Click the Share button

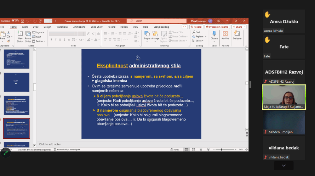[239, 27]
